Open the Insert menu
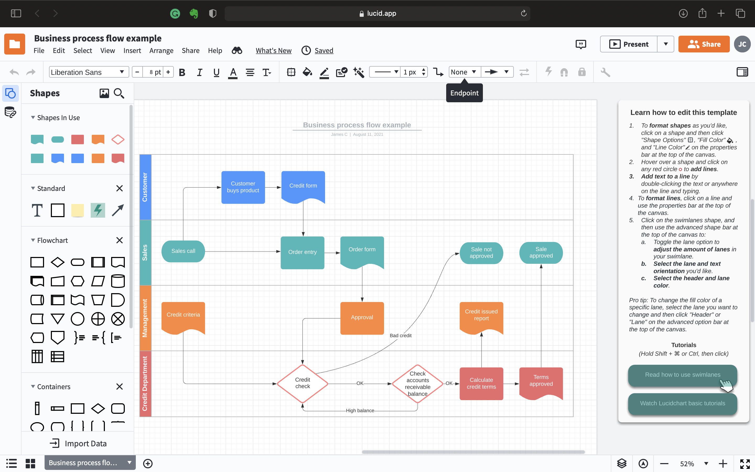The width and height of the screenshot is (755, 472). click(x=132, y=50)
